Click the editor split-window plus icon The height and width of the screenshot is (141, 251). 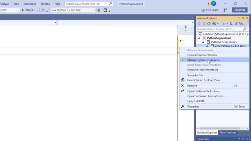186,27
